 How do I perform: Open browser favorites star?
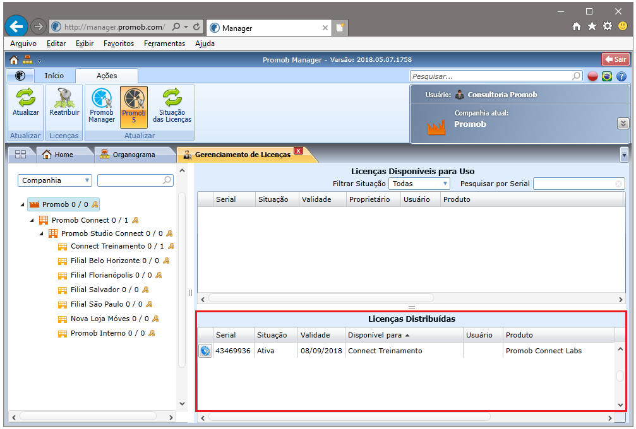coord(592,26)
